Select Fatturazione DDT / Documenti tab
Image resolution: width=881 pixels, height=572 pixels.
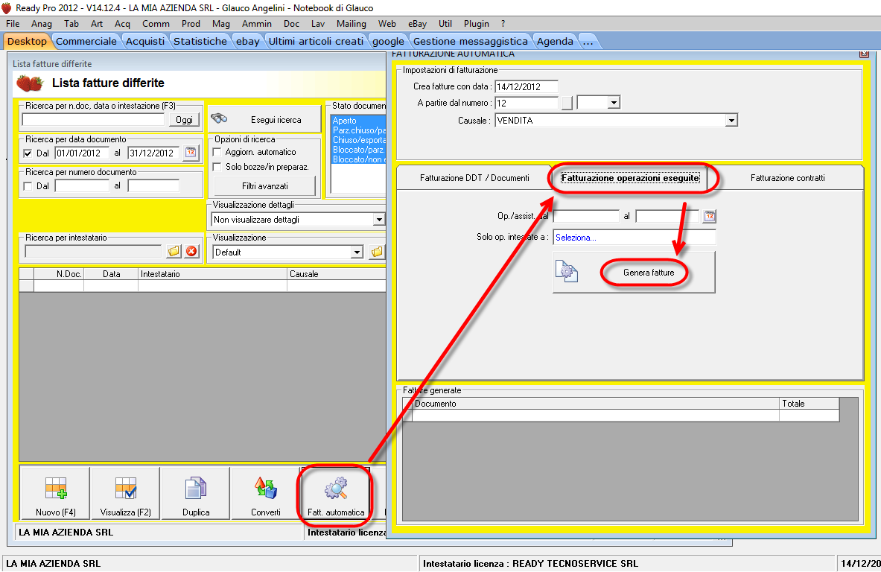tap(474, 177)
